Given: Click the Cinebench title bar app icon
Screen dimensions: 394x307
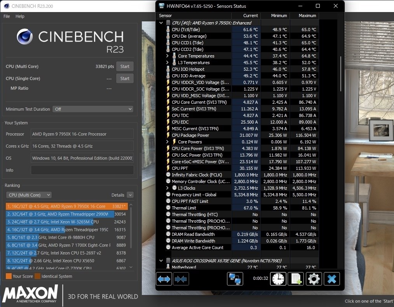Looking at the screenshot, I should (7, 6).
